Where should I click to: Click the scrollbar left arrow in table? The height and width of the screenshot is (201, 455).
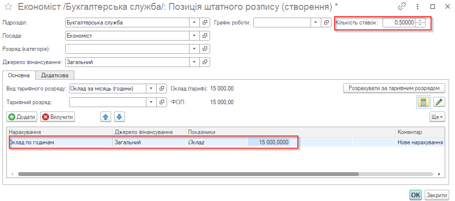(12, 175)
